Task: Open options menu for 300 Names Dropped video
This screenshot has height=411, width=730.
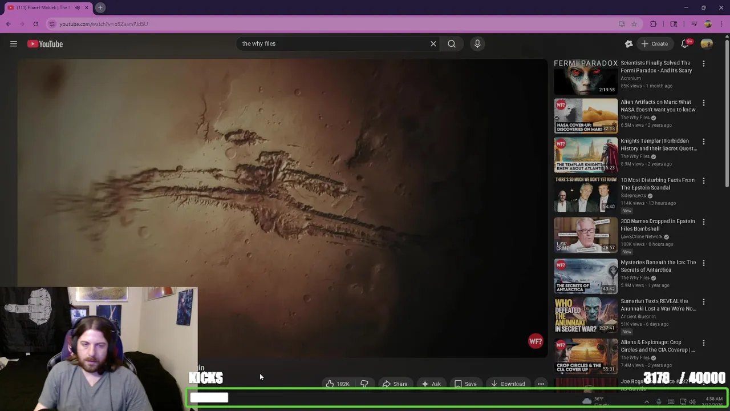Action: [x=704, y=222]
